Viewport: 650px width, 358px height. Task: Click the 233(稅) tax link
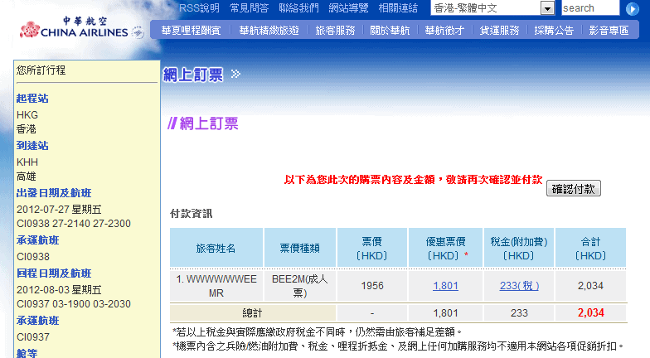[519, 285]
